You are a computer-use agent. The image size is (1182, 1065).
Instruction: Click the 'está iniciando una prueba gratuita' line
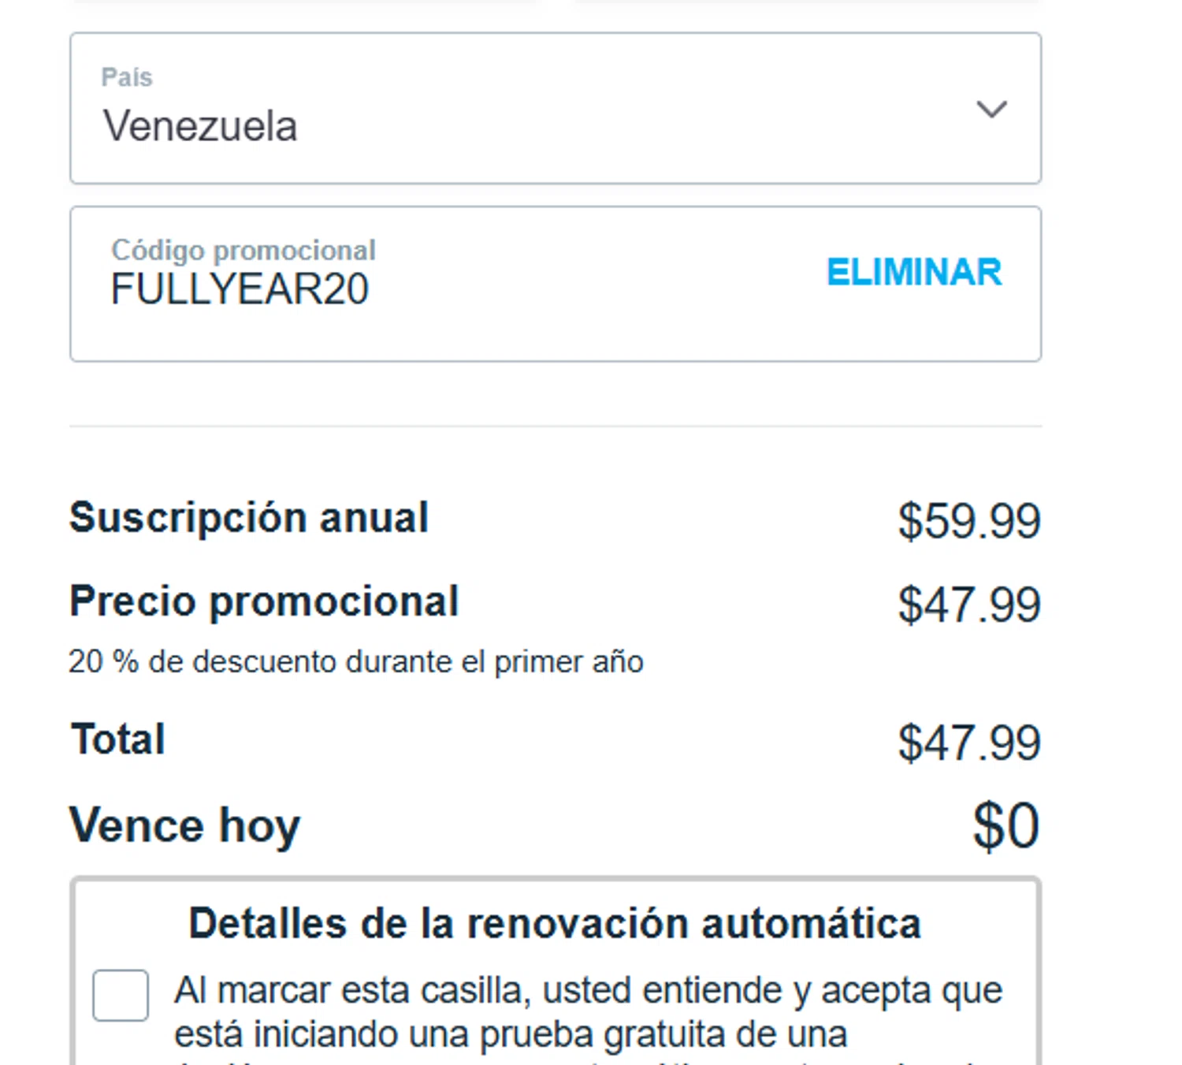(x=511, y=1034)
